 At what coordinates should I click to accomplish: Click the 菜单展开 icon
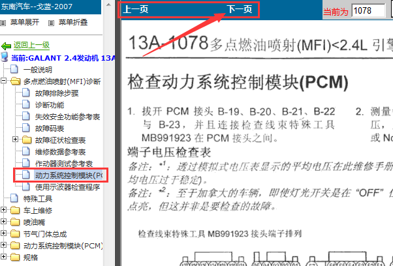(3, 23)
